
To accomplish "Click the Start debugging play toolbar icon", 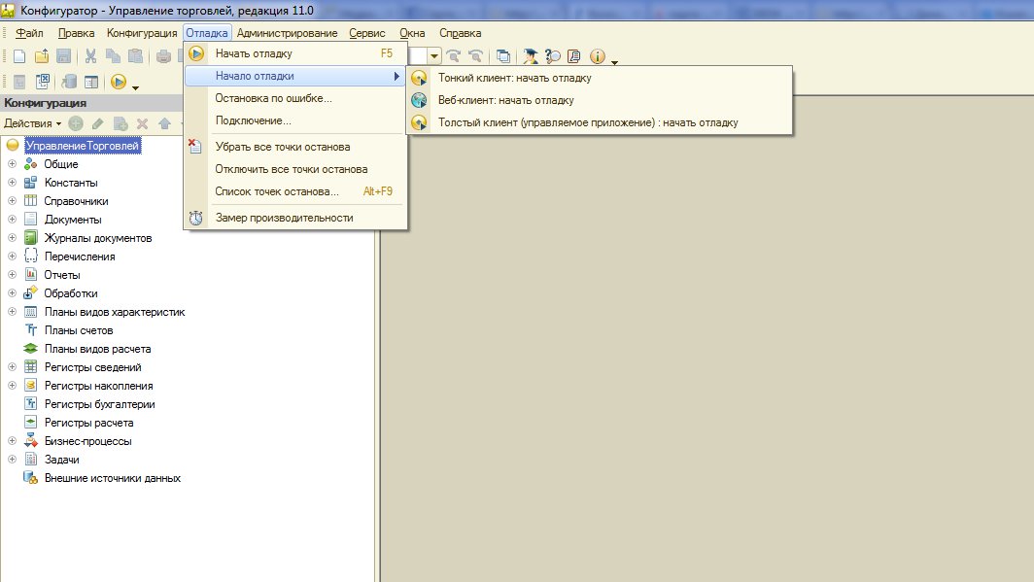I will (119, 82).
